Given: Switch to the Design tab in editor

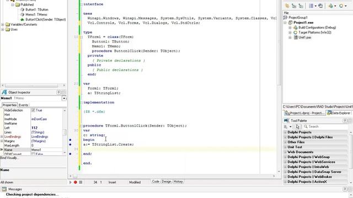Looking at the screenshot, I should coord(167,182).
